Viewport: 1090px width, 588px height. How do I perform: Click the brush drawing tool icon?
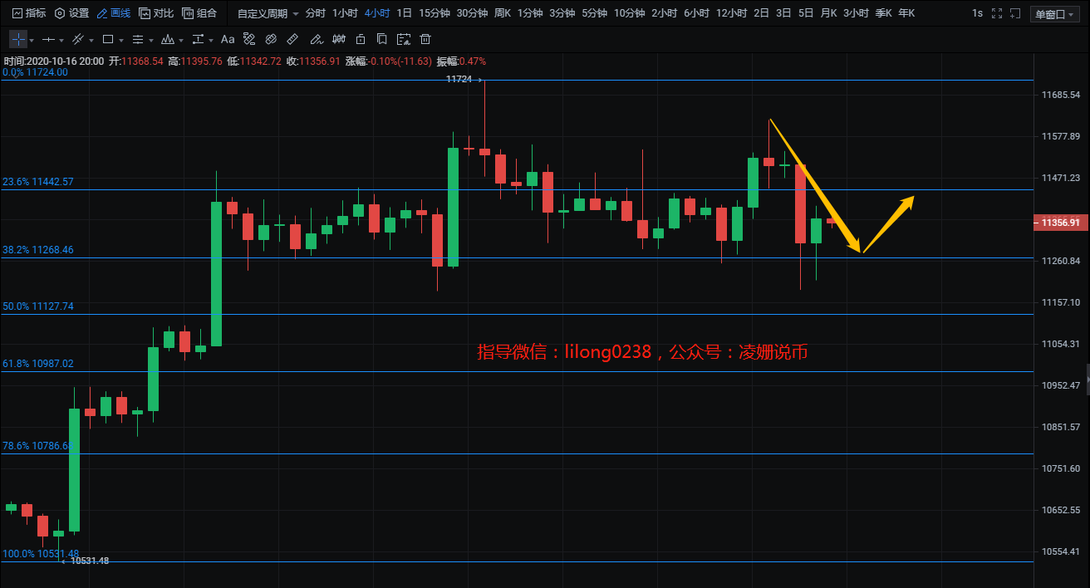coord(314,39)
